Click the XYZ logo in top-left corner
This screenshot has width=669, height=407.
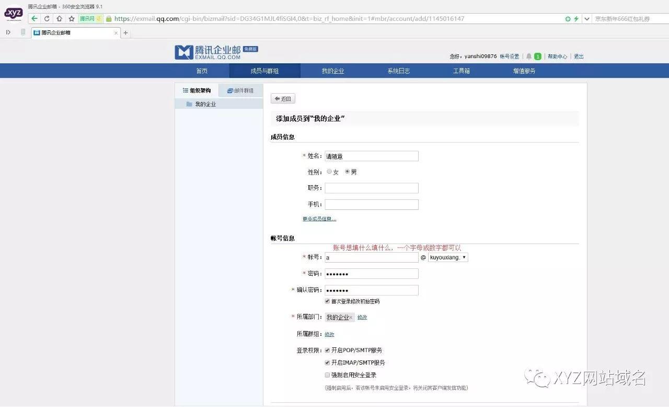coord(13,13)
